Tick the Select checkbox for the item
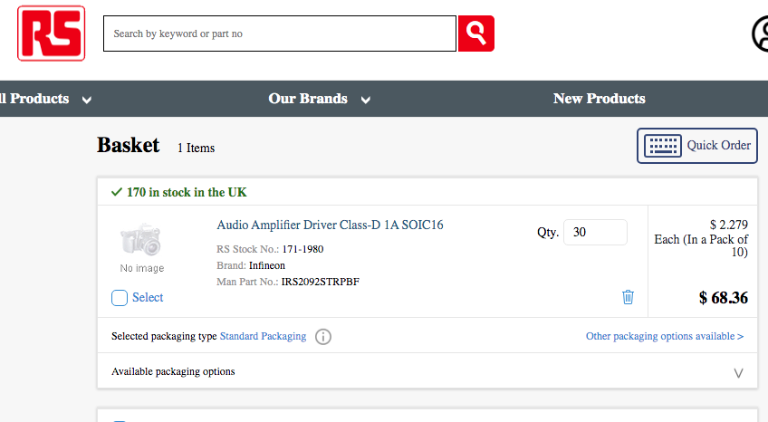The height and width of the screenshot is (422, 768). click(120, 298)
